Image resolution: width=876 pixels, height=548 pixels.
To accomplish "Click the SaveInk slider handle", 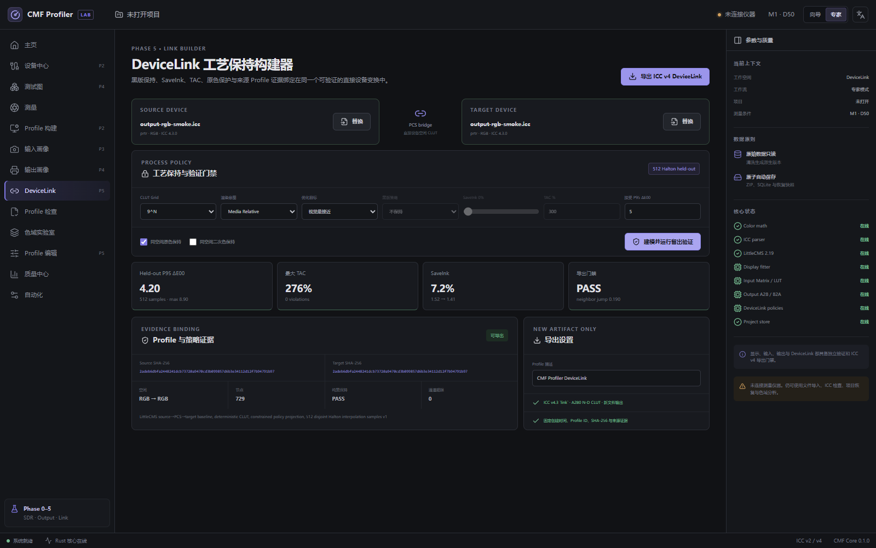I will 468,212.
